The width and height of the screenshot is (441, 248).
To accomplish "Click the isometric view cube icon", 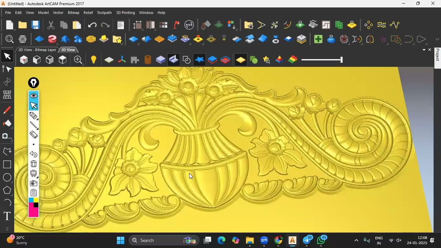I will point(24,60).
